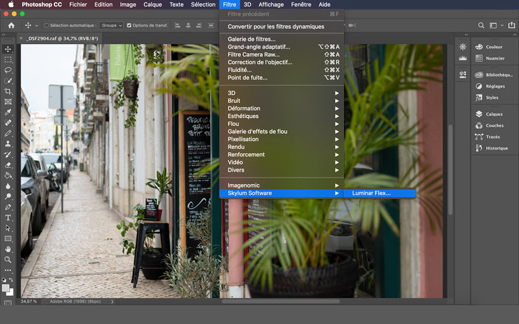This screenshot has height=324, width=519.
Task: Select the Hand tool
Action: pyautogui.click(x=8, y=249)
